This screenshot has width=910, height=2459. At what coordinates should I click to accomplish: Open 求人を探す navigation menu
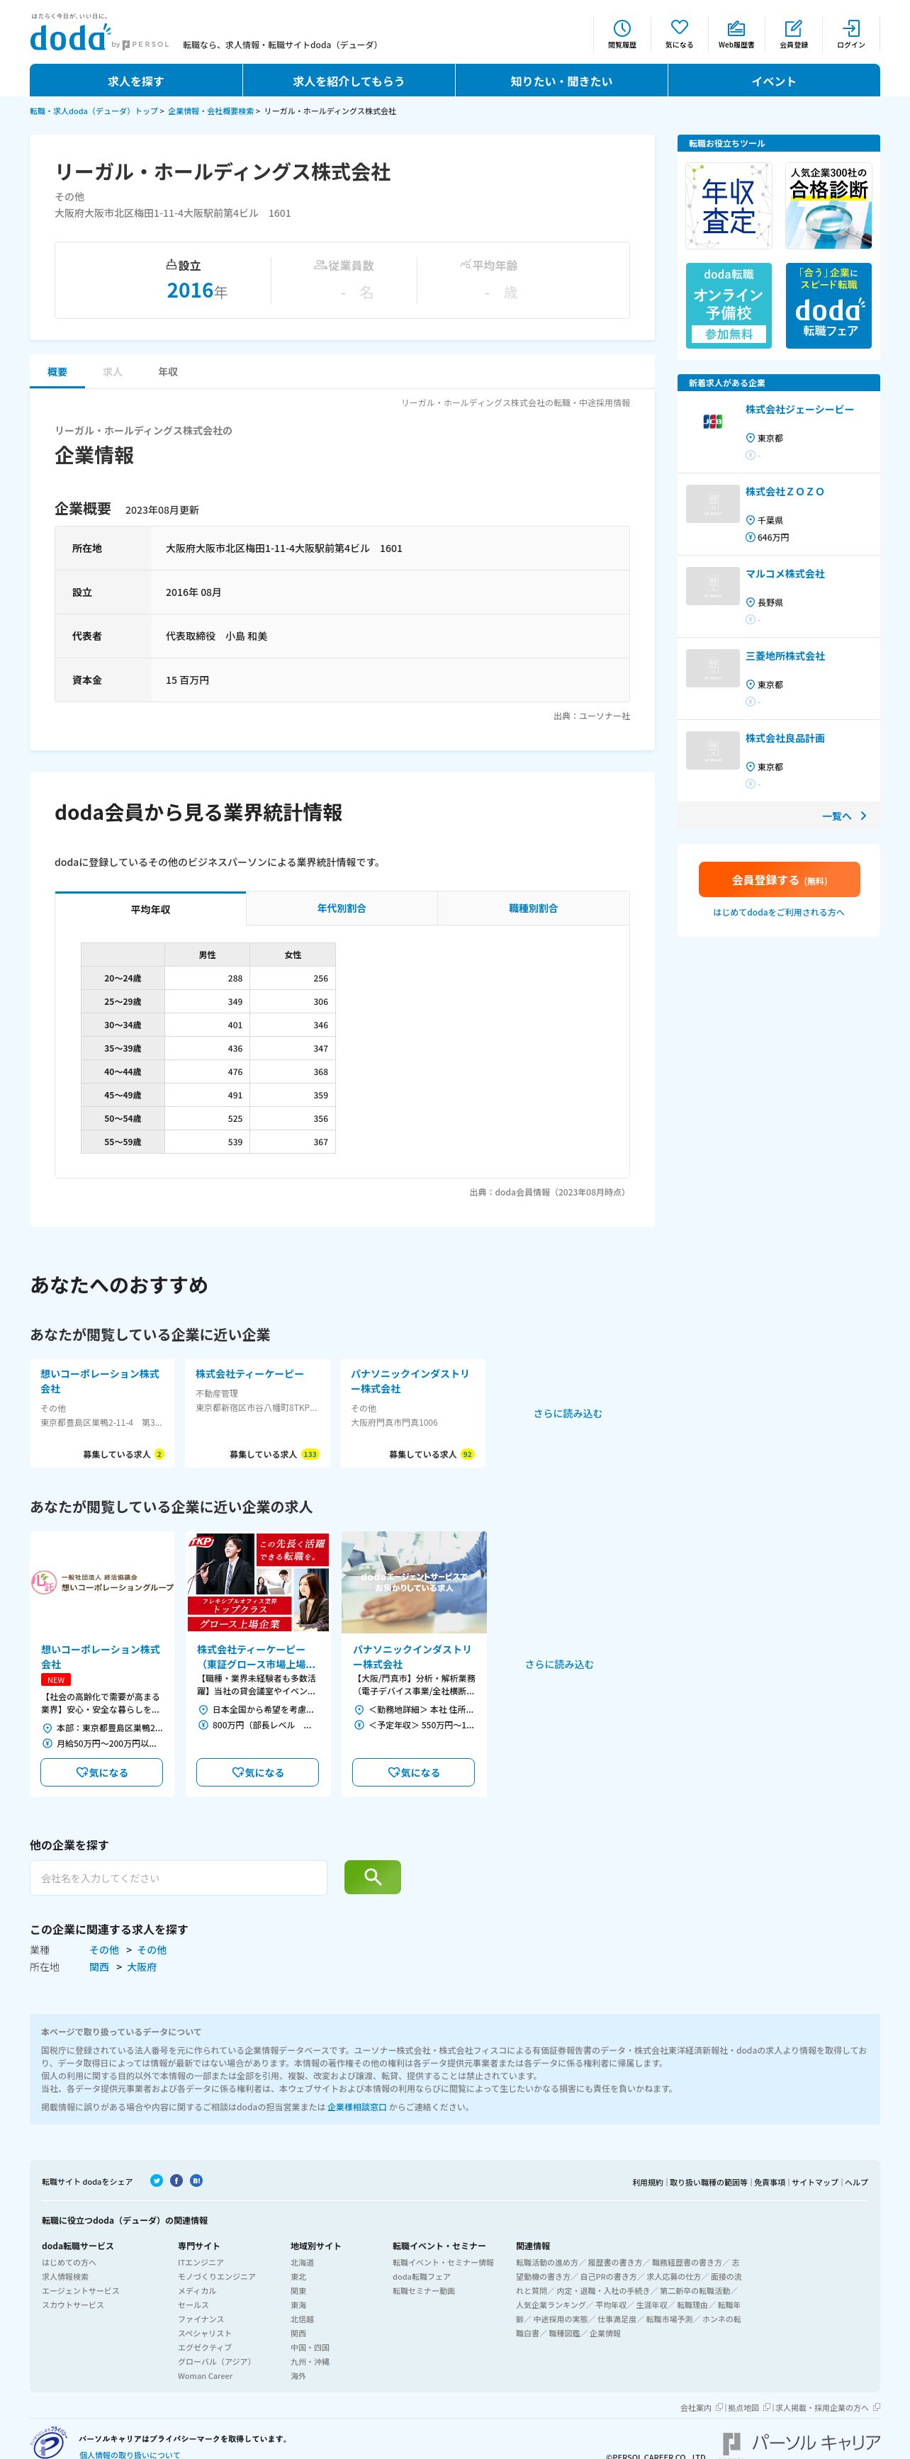click(x=135, y=81)
